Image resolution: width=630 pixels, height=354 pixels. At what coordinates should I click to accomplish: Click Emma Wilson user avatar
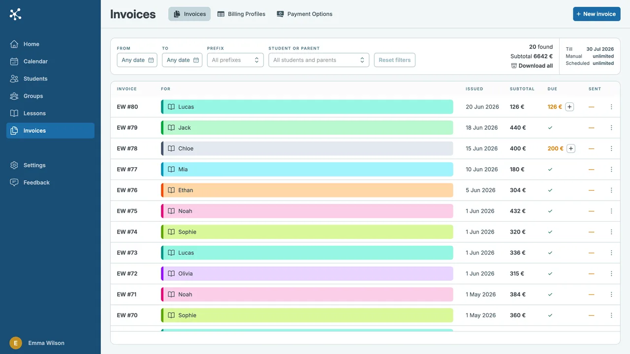tap(16, 343)
